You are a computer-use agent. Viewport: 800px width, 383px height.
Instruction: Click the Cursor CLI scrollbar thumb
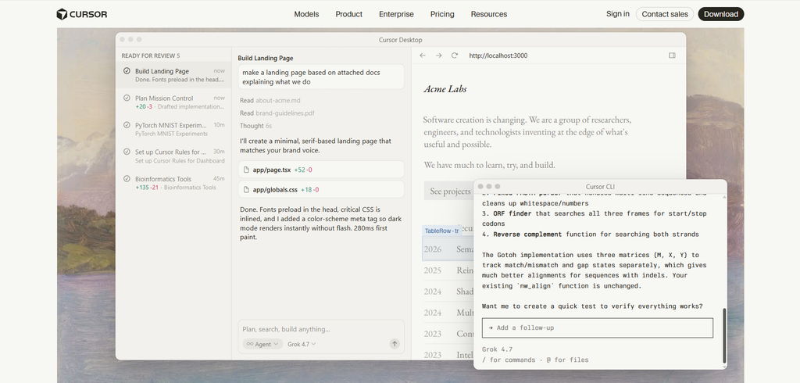click(x=723, y=335)
